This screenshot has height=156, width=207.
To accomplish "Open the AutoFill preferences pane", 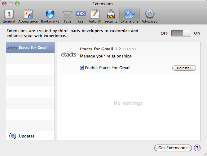I will [x=95, y=16].
